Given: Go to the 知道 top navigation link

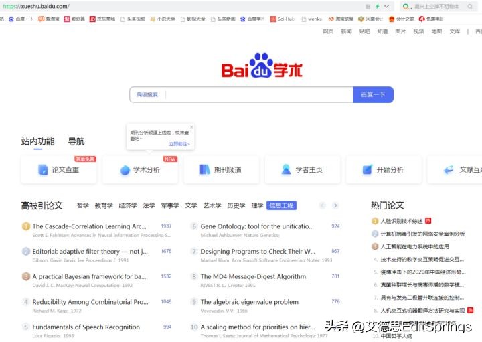Looking at the screenshot, I should click(x=382, y=31).
